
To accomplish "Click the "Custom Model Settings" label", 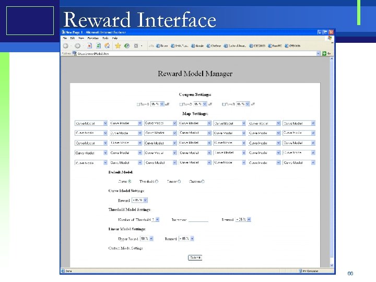I will 125,248.
